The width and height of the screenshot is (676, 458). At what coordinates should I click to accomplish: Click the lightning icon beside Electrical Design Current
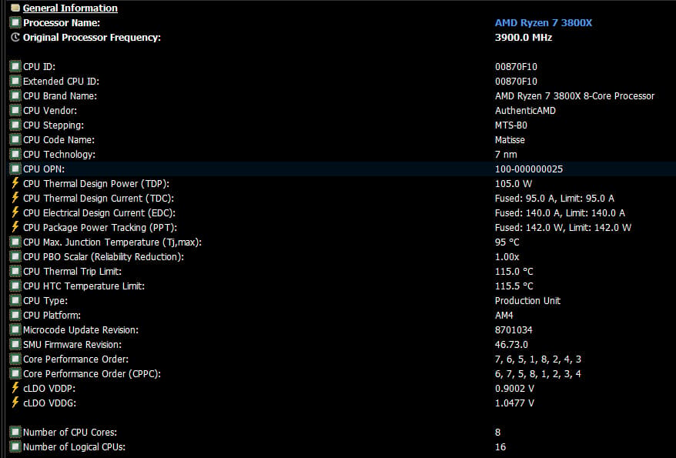[x=15, y=212]
